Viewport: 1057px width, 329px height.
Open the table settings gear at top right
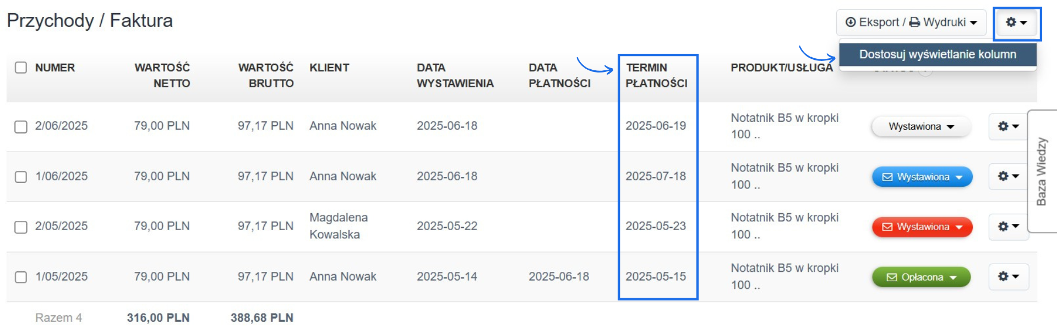coord(1016,23)
